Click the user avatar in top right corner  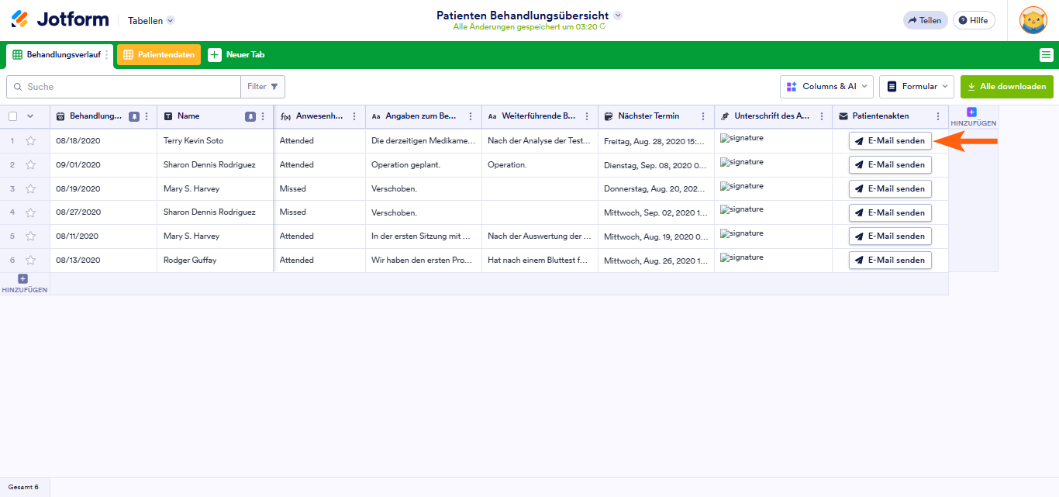coord(1033,20)
